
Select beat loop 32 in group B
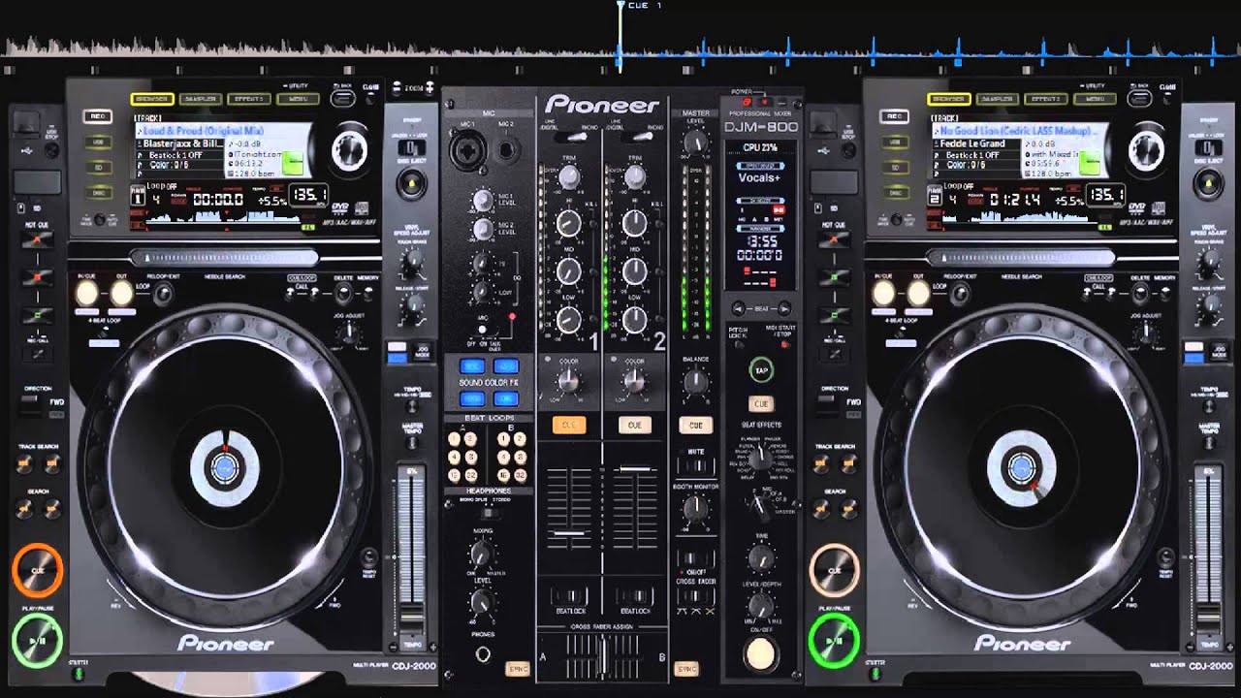tap(520, 475)
